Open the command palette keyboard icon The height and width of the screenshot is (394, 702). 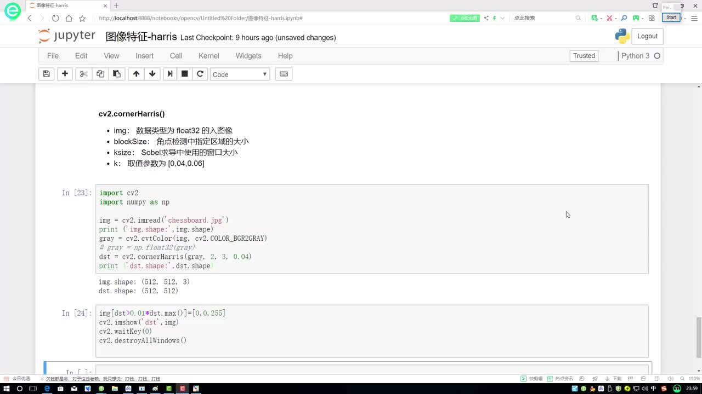tap(284, 74)
